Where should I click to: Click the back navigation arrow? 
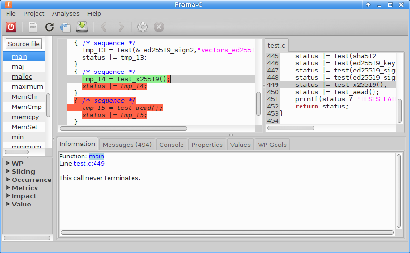(104, 27)
